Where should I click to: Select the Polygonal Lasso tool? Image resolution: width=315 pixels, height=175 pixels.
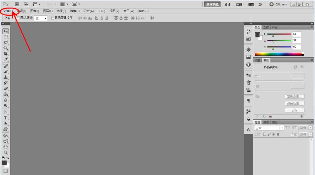pos(6,42)
